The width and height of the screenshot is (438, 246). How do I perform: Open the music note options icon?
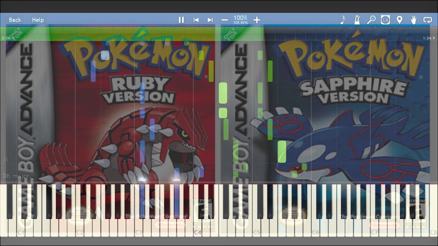tap(343, 20)
